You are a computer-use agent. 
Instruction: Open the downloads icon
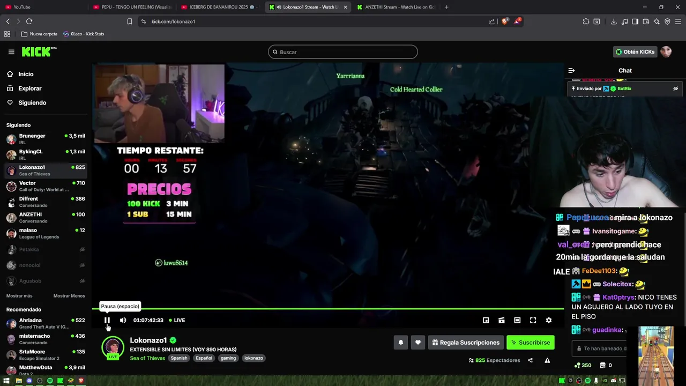click(x=614, y=21)
